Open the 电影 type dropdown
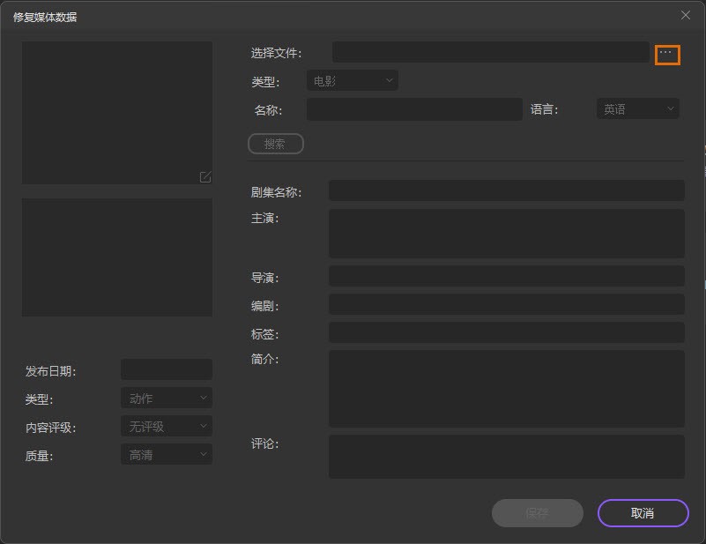The image size is (706, 544). 352,81
